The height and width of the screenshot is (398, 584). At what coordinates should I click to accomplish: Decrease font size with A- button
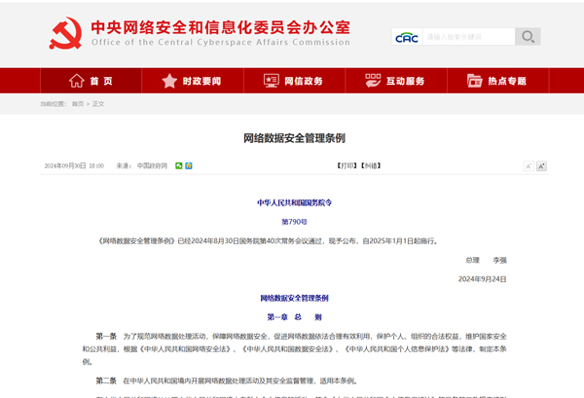[529, 166]
